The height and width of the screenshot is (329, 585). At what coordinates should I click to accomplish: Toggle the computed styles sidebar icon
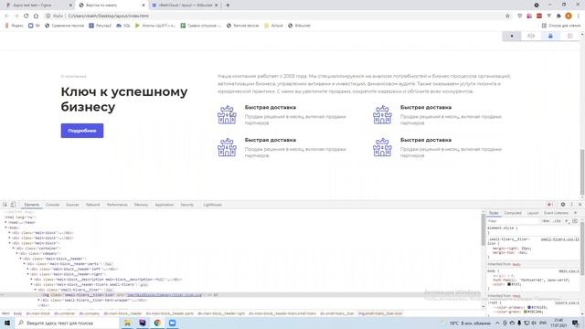575,221
